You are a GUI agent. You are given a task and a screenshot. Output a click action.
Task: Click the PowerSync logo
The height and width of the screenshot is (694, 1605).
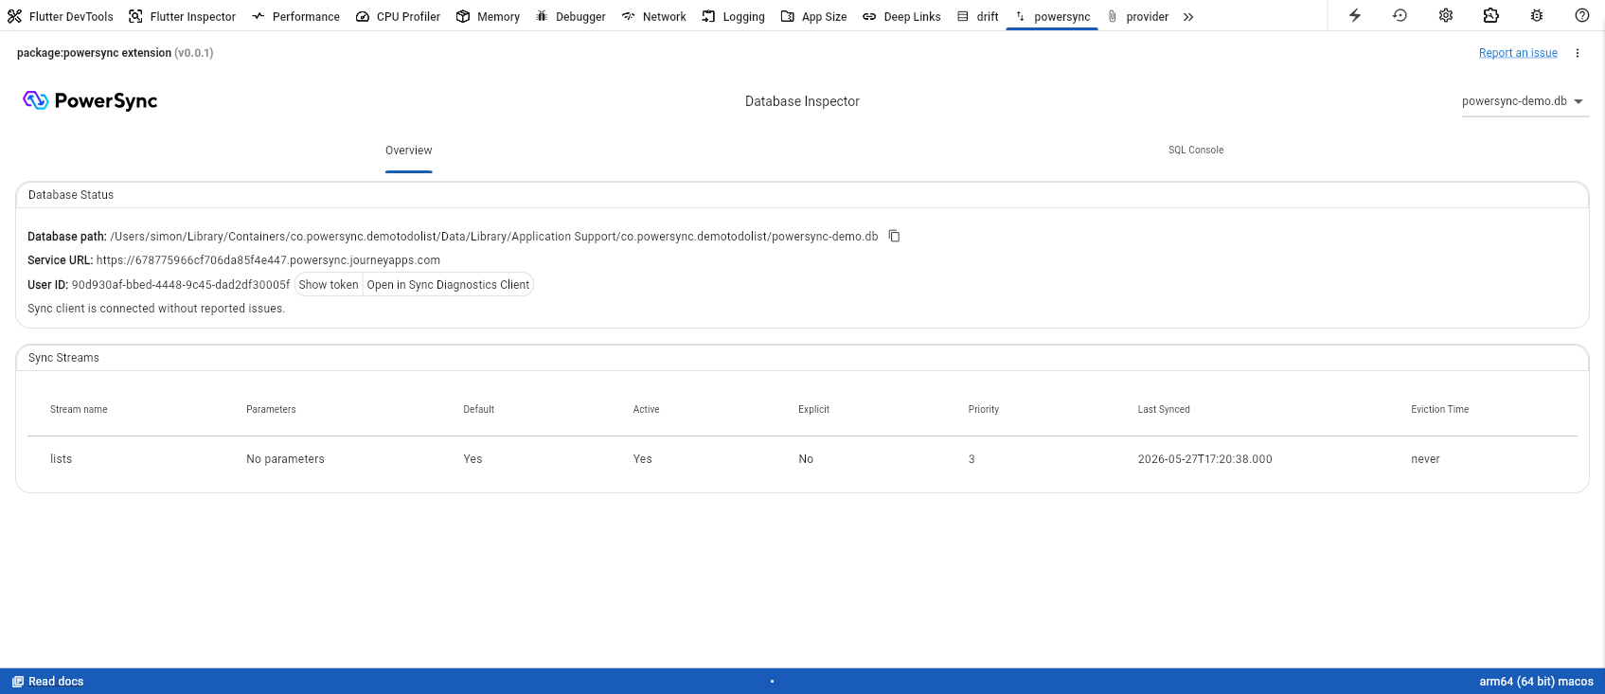[x=90, y=100]
